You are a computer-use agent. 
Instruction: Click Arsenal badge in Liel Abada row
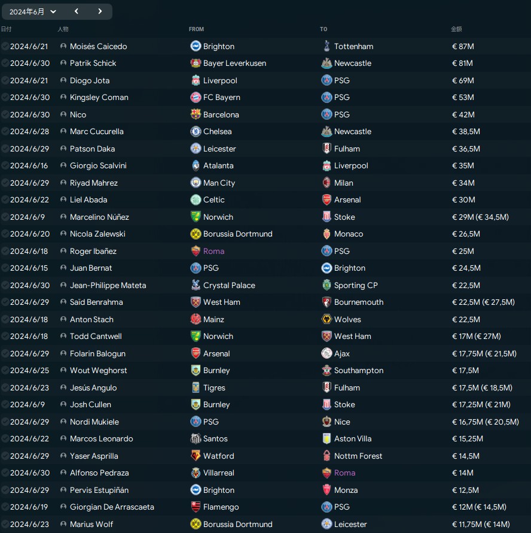(x=326, y=199)
